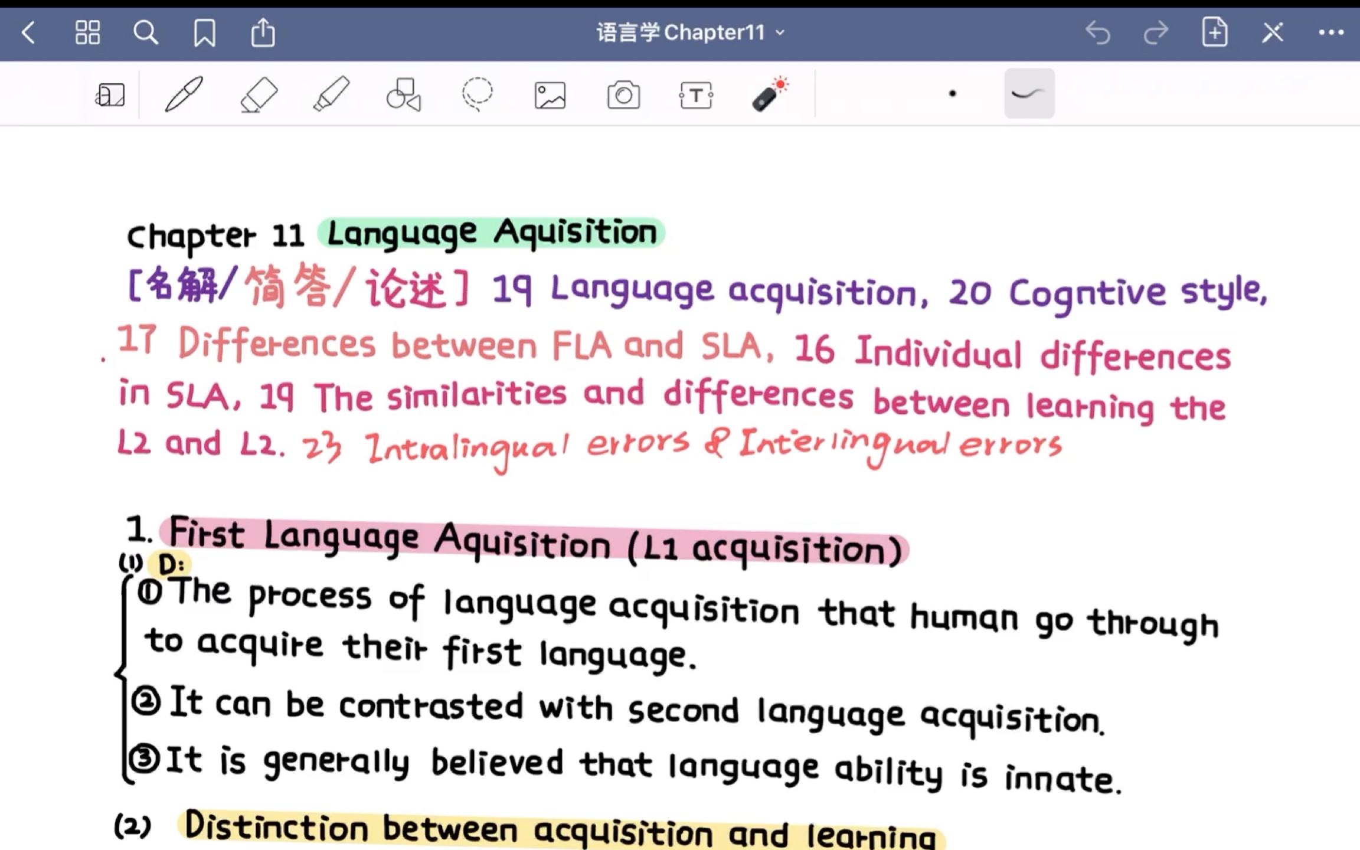Image resolution: width=1360 pixels, height=850 pixels.
Task: Activate the laser pointer tool
Action: [770, 94]
